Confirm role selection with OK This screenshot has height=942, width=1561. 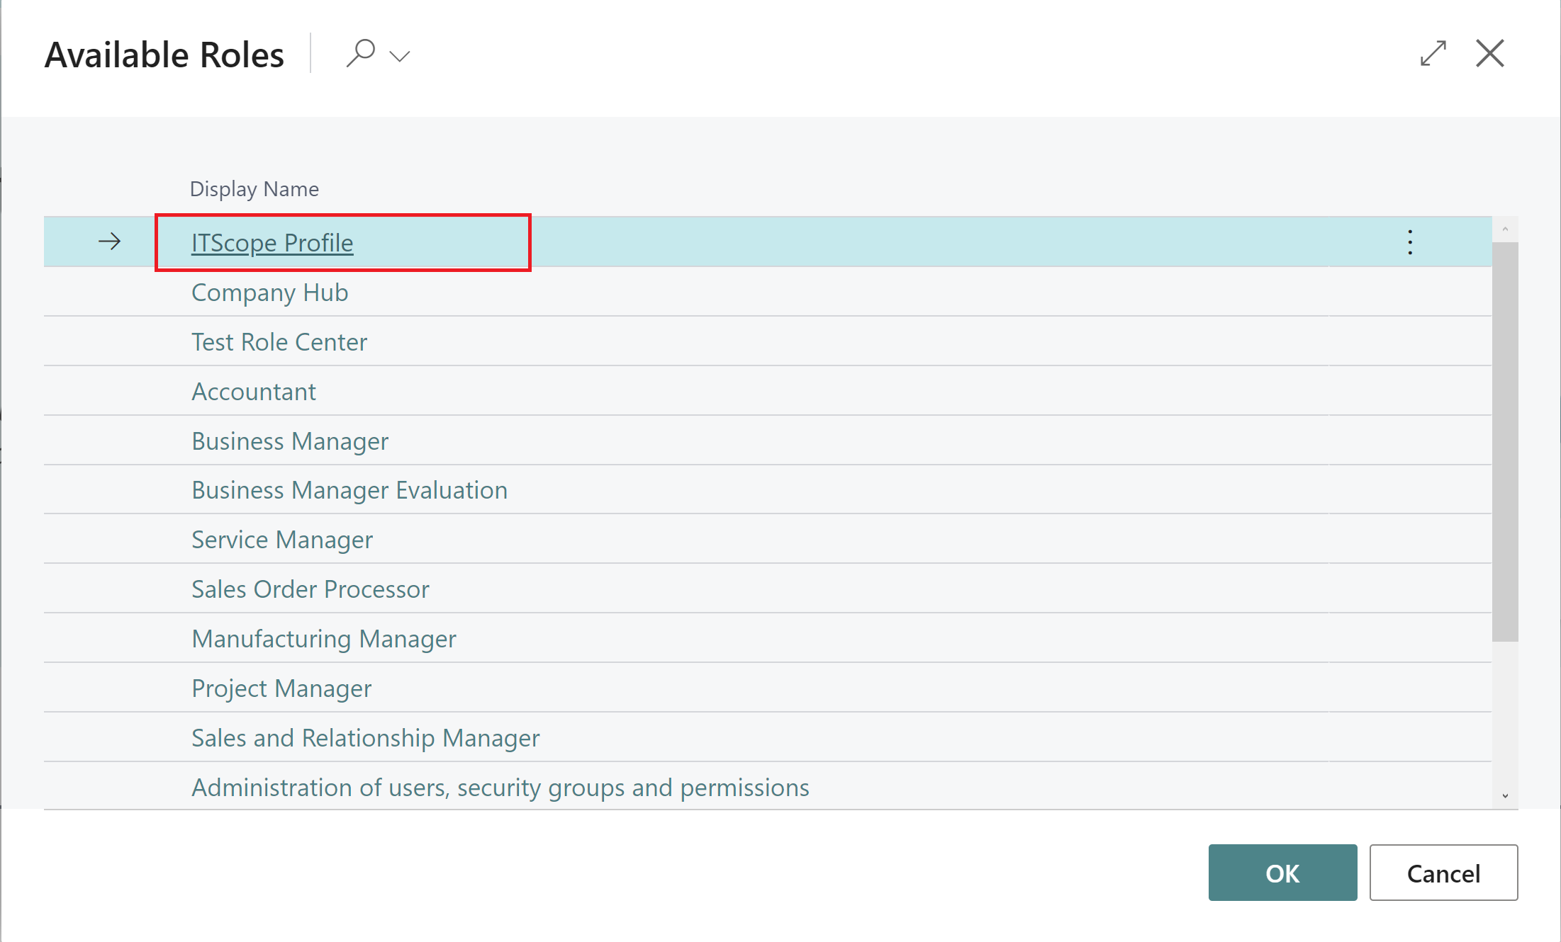click(x=1282, y=873)
